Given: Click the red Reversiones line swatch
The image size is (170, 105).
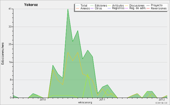Looking at the screenshot, I should click(x=148, y=8).
